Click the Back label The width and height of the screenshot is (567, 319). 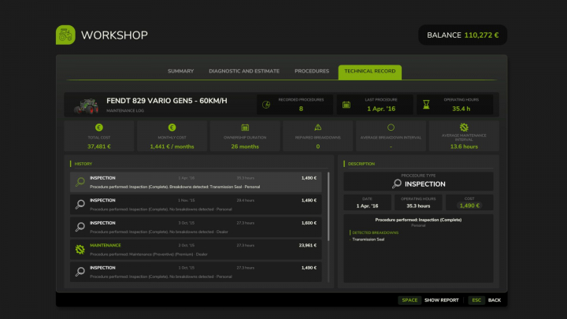pyautogui.click(x=495, y=300)
